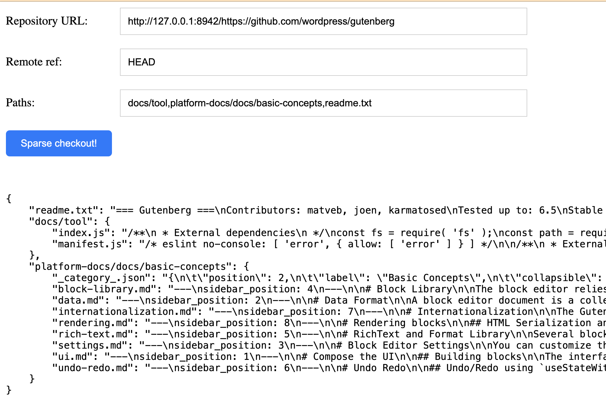Select the Paths input field
The image size is (606, 420).
[323, 103]
